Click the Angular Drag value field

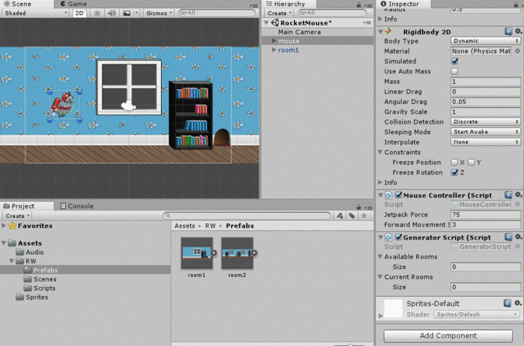point(486,102)
